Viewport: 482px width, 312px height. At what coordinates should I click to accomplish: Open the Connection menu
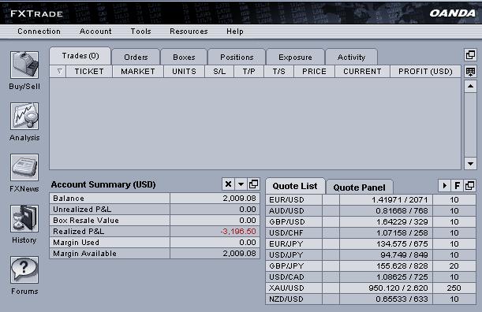[39, 32]
